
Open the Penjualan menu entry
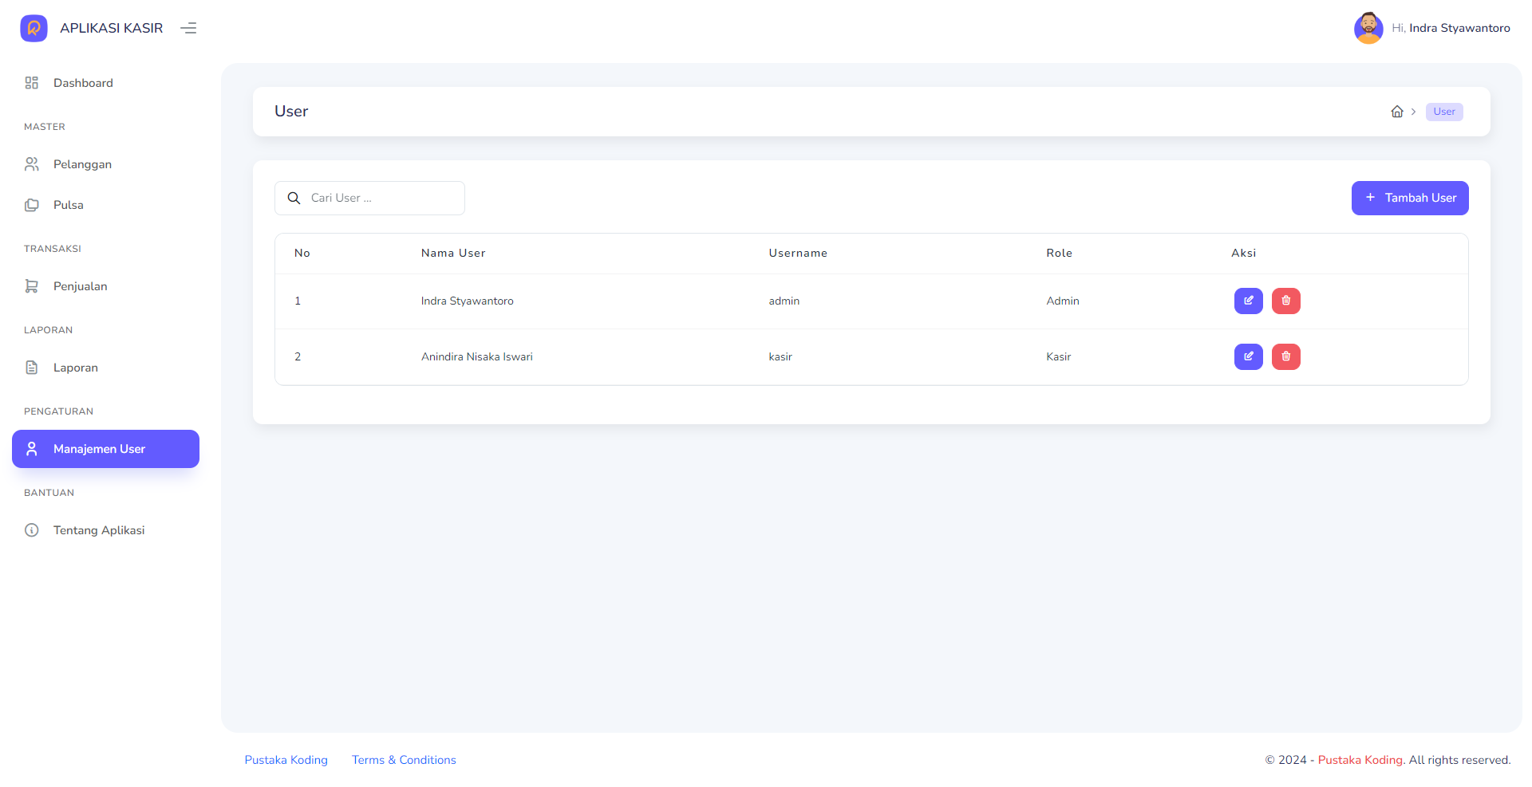coord(80,285)
